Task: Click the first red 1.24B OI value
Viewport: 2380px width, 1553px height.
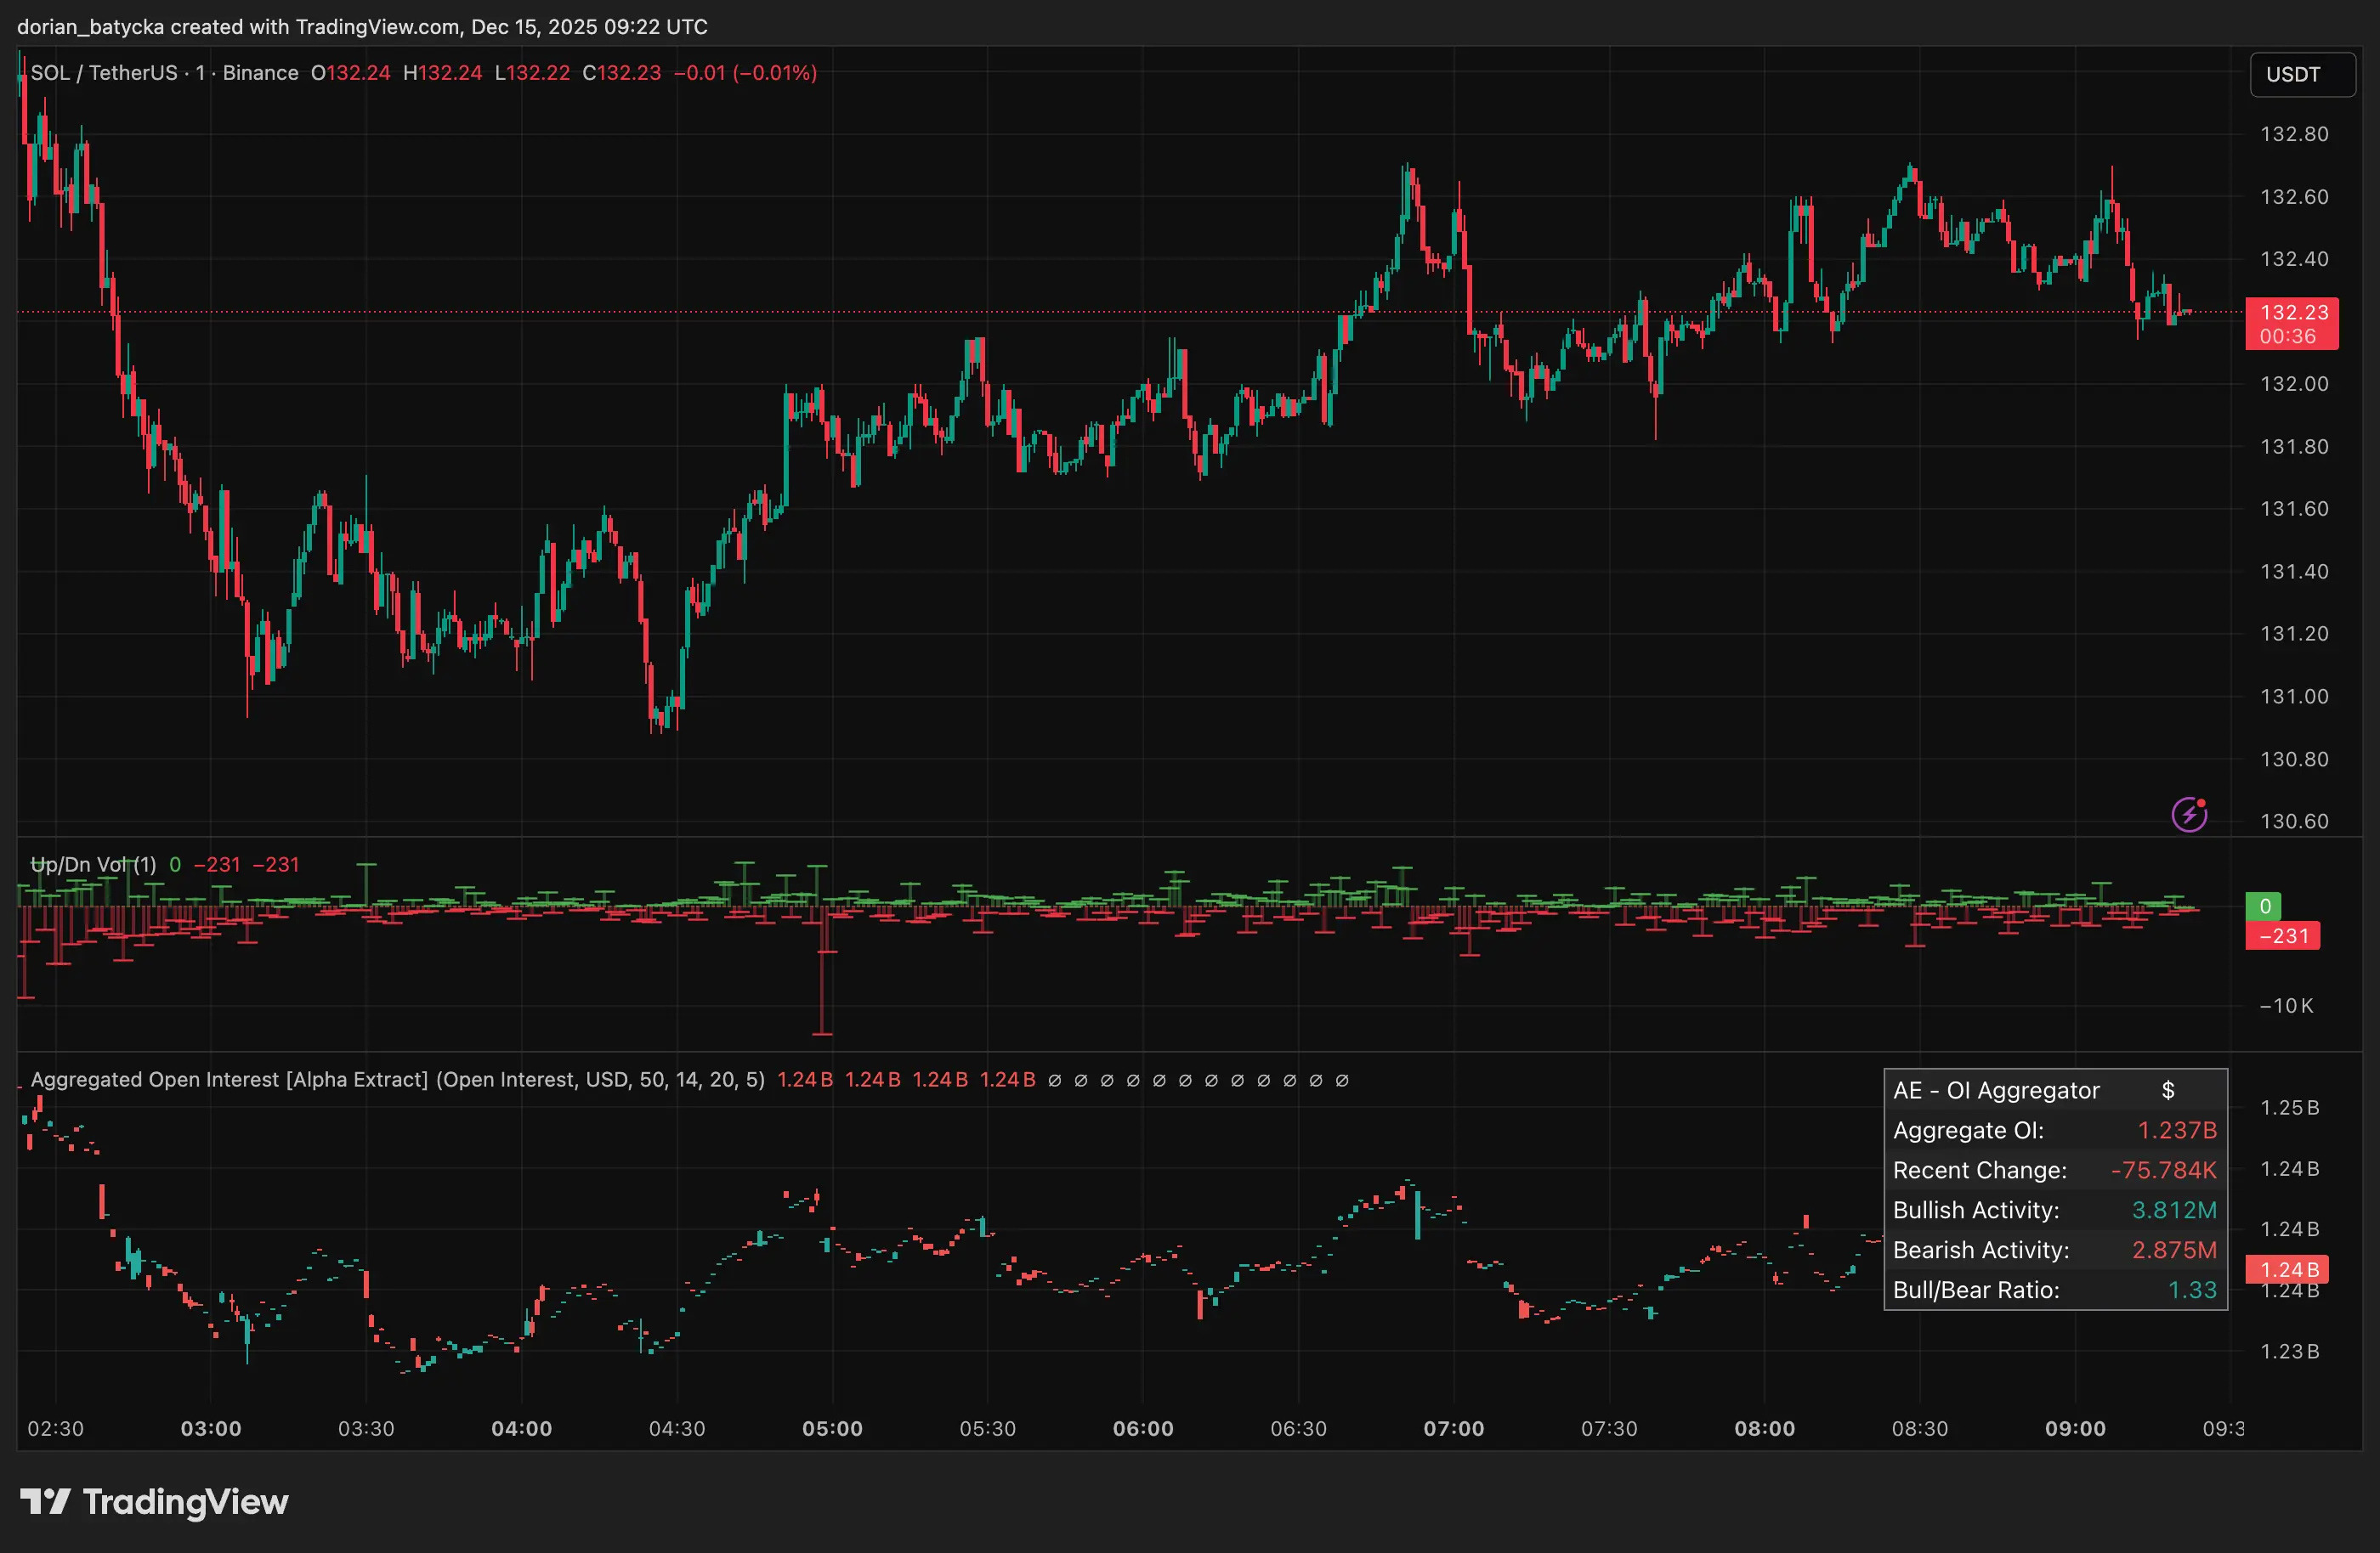Action: [x=804, y=1079]
